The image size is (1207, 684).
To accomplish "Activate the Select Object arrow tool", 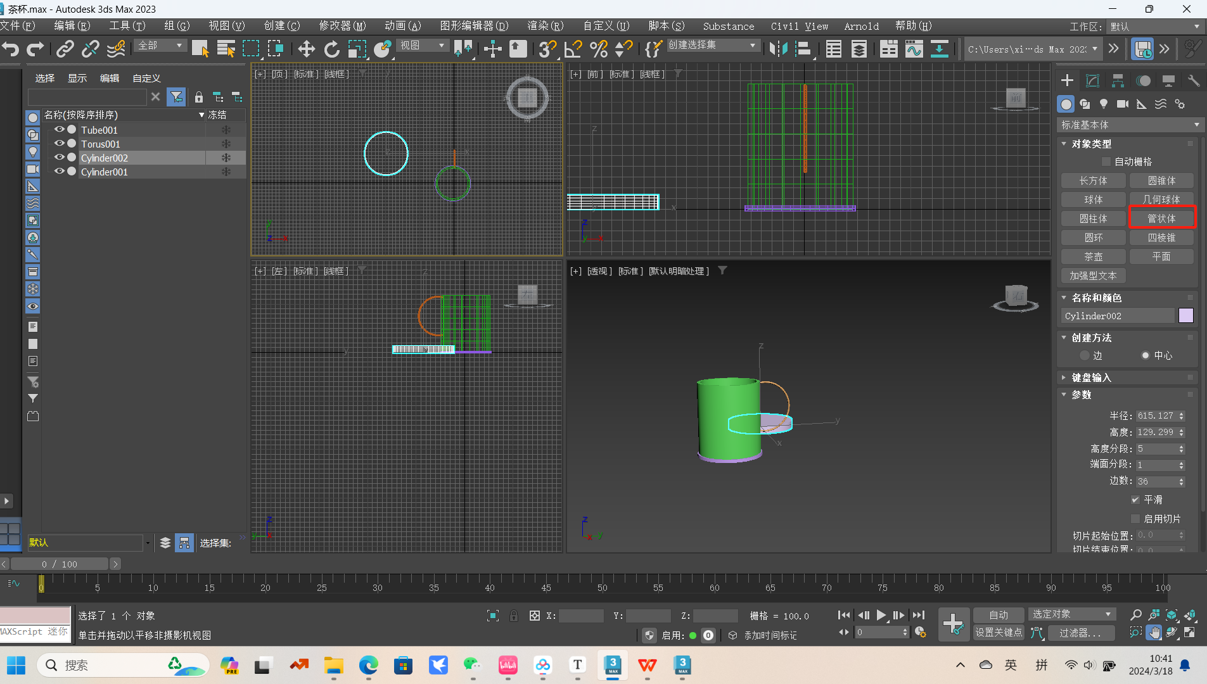I will (200, 49).
